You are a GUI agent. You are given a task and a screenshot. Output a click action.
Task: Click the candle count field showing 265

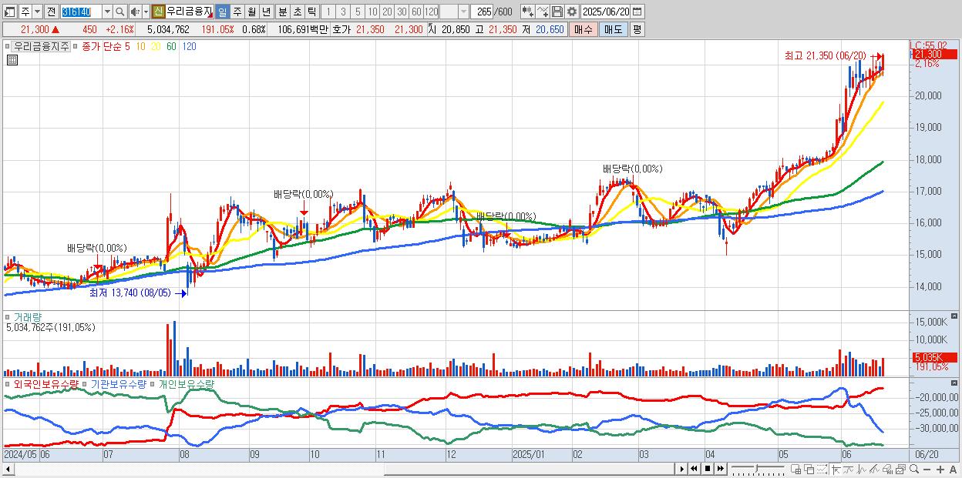(x=482, y=12)
